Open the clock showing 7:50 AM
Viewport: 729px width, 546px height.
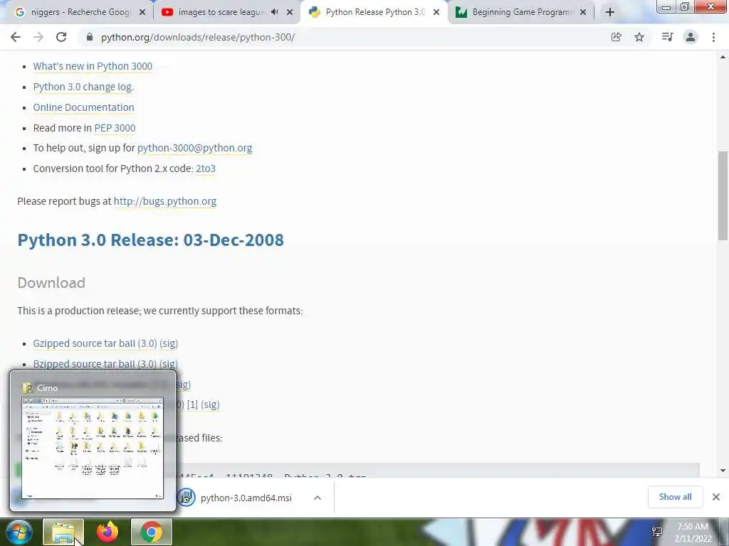point(693,532)
